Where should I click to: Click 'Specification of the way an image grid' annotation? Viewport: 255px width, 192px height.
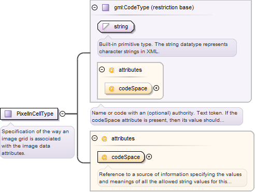[x=37, y=142]
